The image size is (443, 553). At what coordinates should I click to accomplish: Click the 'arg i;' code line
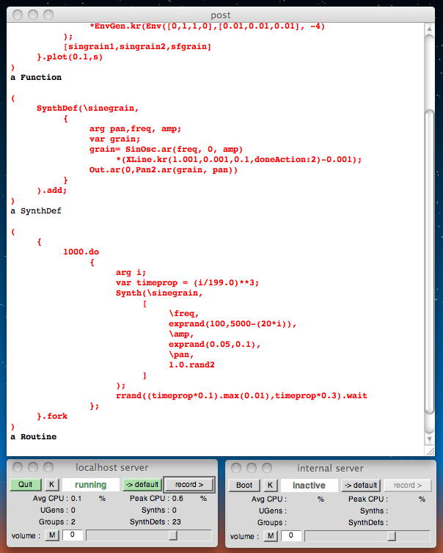[131, 273]
